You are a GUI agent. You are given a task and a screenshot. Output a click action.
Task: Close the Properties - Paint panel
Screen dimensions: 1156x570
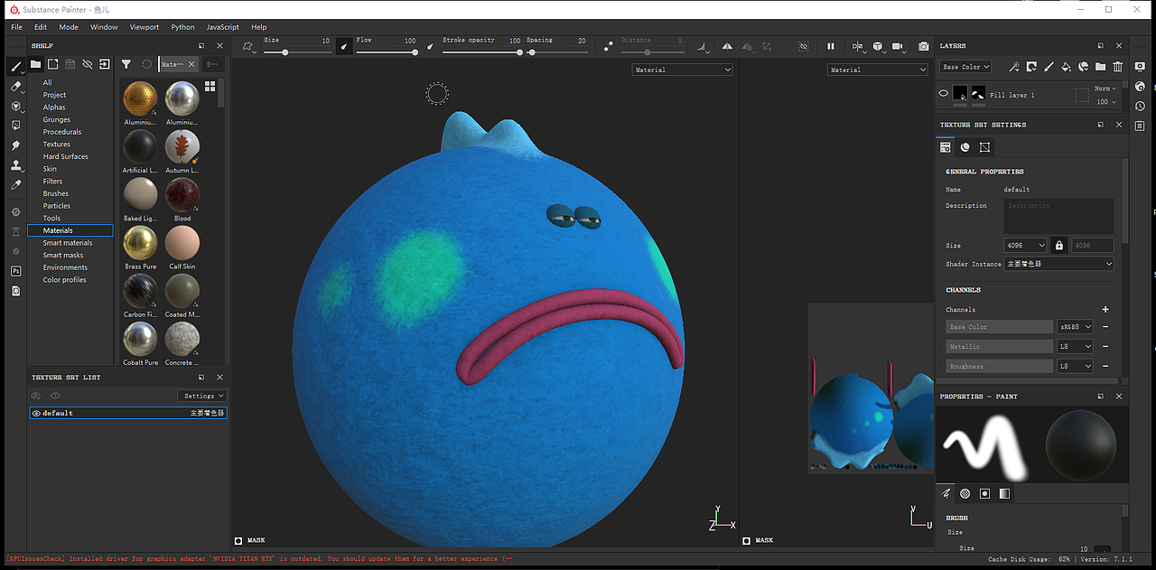coord(1119,397)
